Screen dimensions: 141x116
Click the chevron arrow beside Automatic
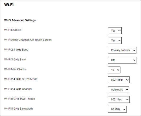point(127,90)
